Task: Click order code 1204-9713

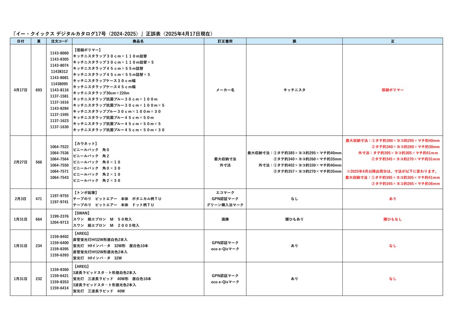Action: click(x=59, y=222)
